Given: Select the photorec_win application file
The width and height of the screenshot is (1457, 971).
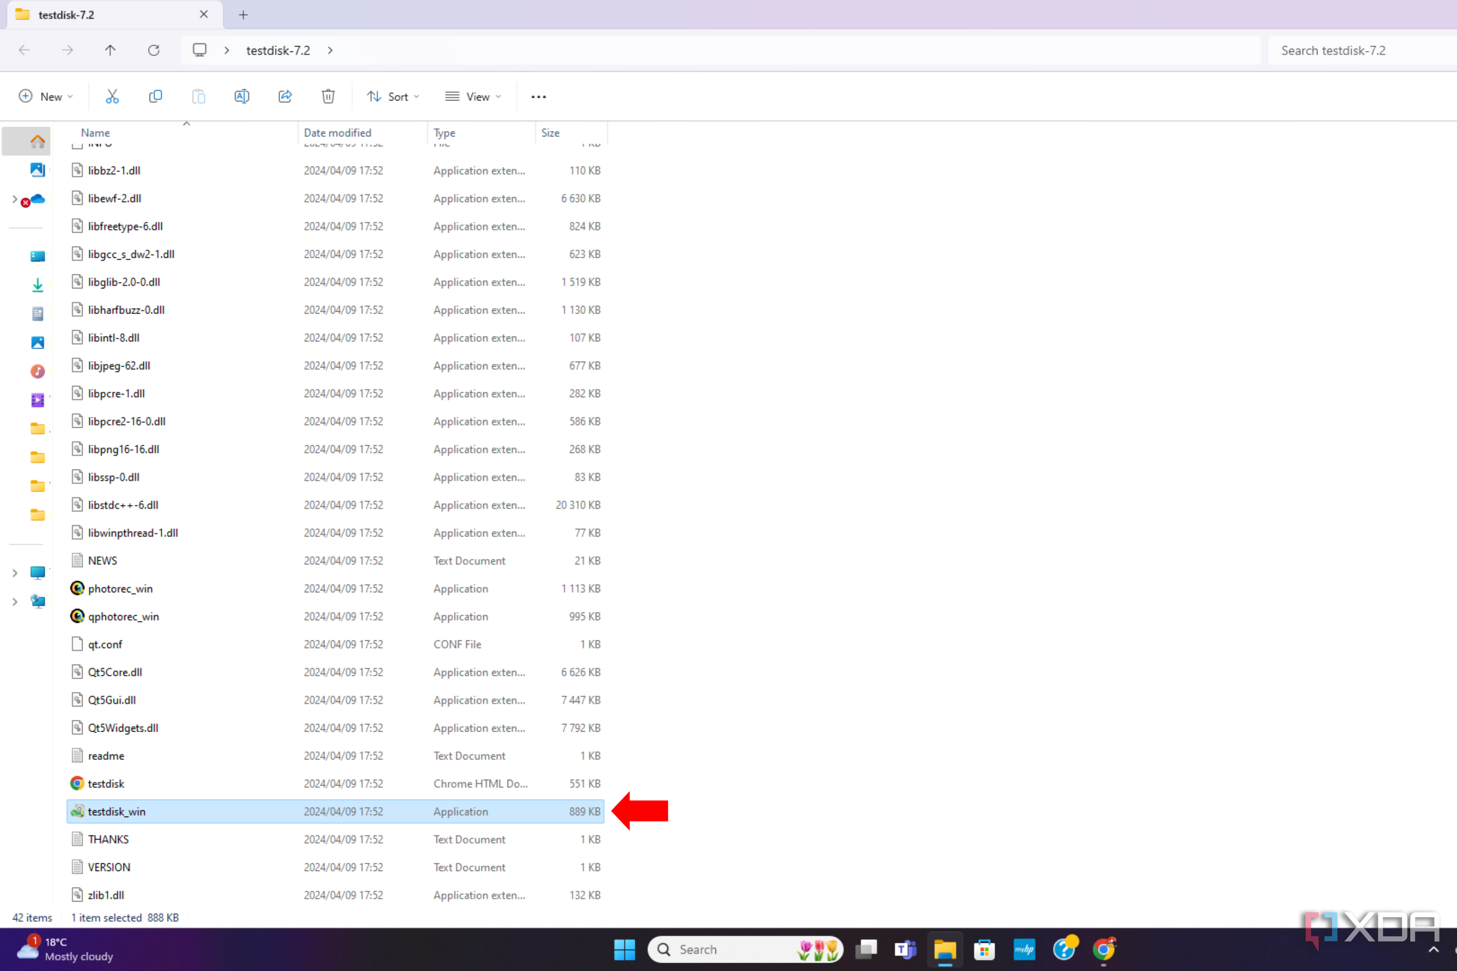Looking at the screenshot, I should (x=120, y=588).
